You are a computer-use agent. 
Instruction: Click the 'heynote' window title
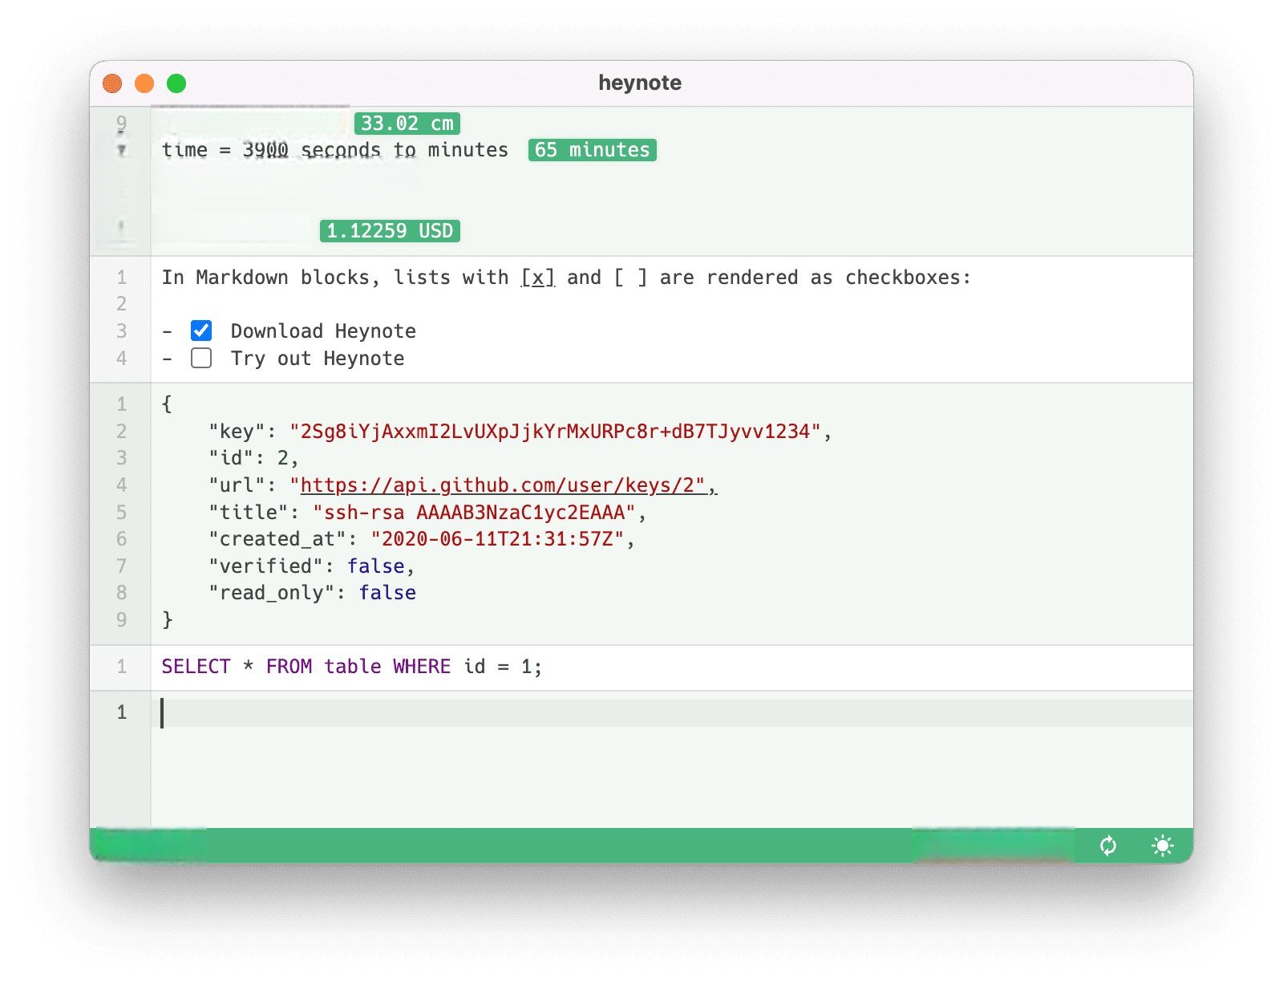[x=640, y=83]
